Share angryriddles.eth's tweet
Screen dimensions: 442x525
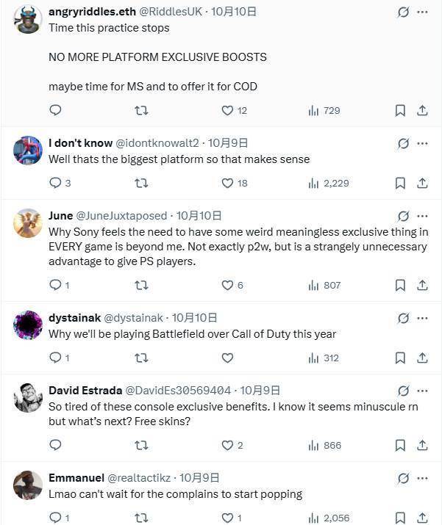tap(422, 110)
